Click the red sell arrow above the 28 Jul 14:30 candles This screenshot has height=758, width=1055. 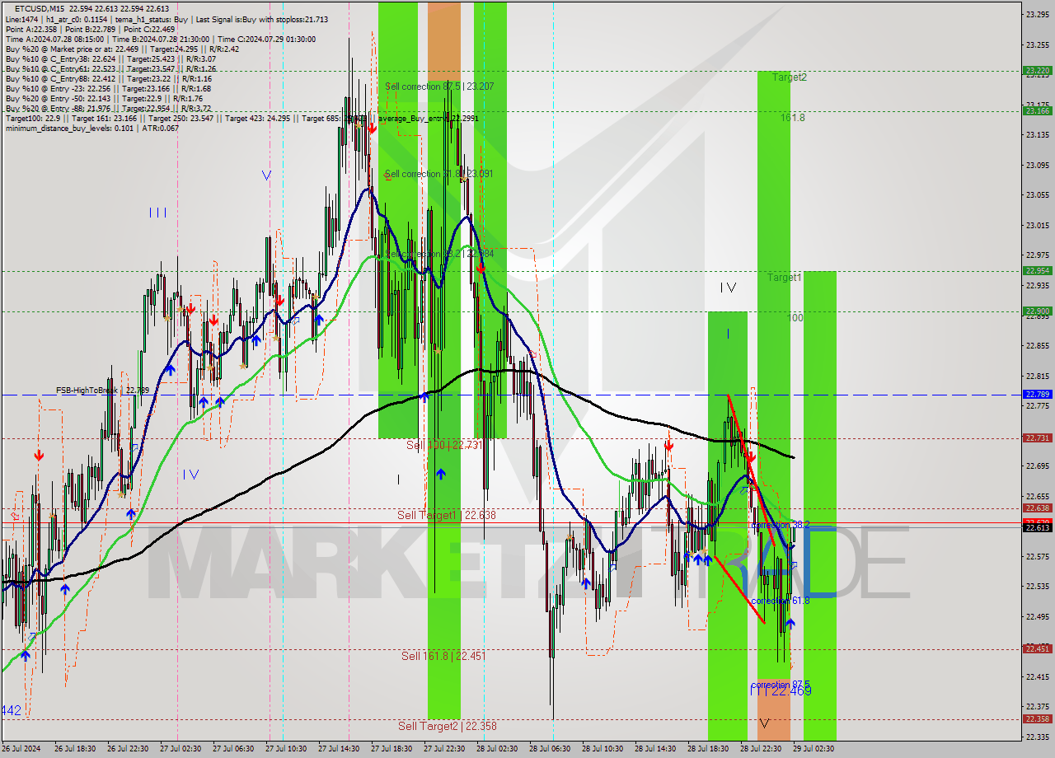click(x=668, y=445)
